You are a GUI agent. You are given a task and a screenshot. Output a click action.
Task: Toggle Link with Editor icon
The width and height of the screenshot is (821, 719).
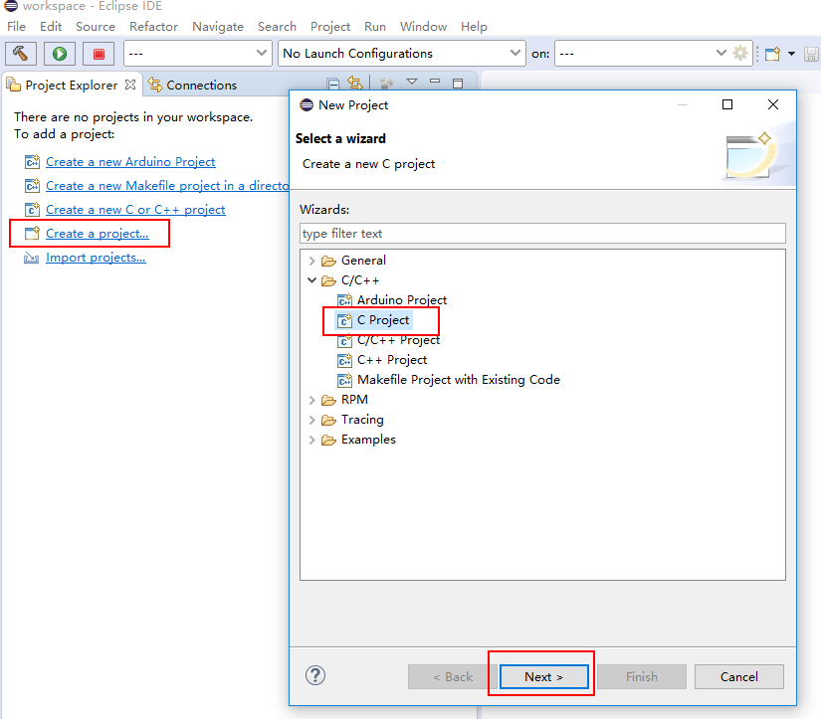coord(355,84)
